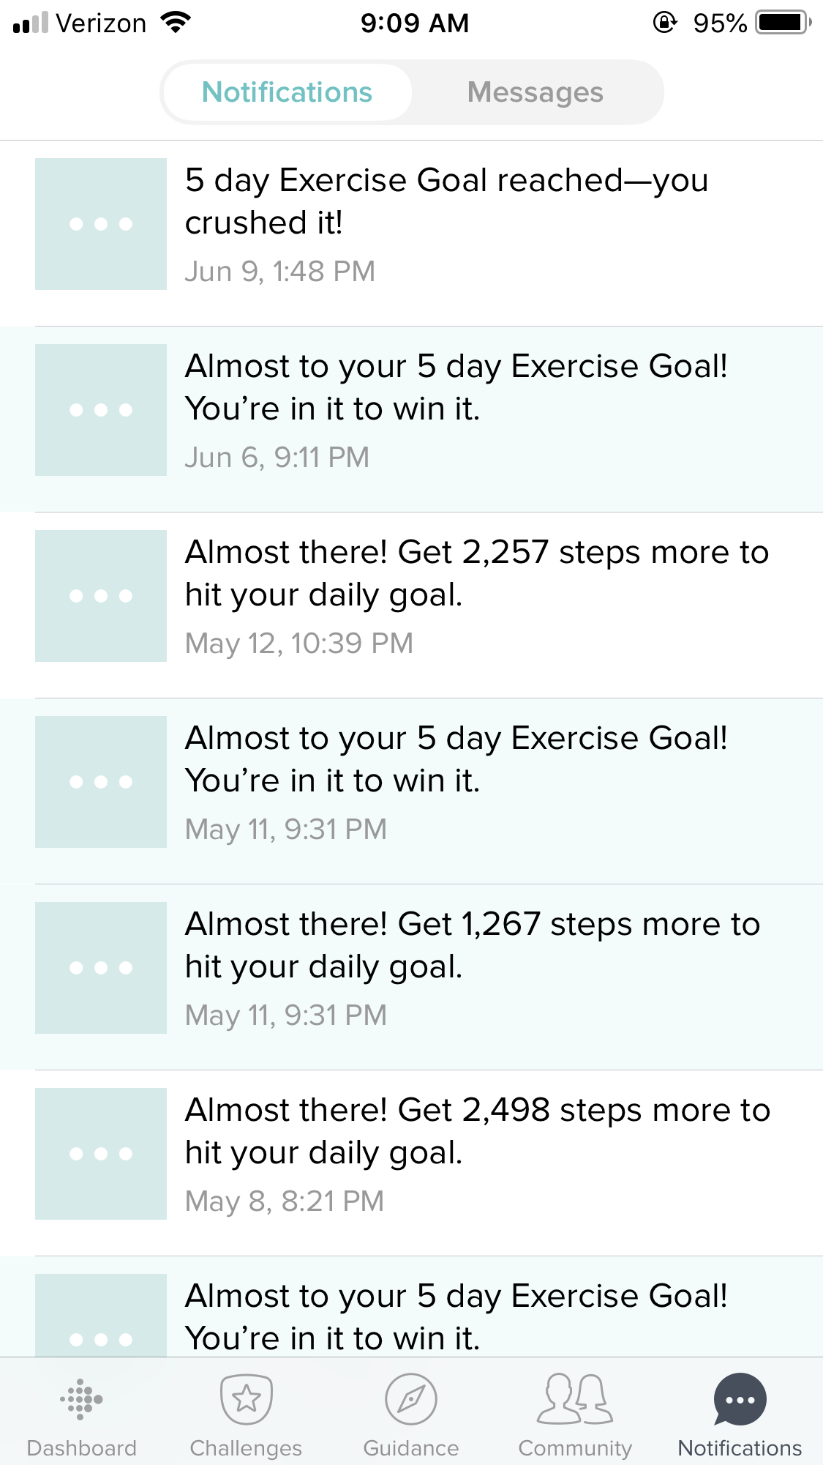Tap the battery indicator in status bar
823x1465 pixels.
(x=783, y=23)
